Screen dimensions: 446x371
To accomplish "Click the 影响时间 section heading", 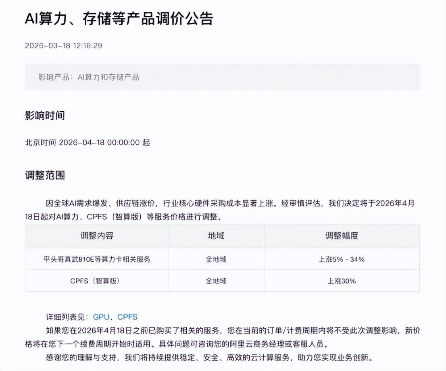I will pos(38,115).
